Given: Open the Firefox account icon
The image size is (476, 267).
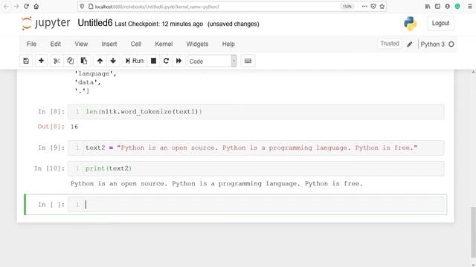Looking at the screenshot, I should click(448, 7).
